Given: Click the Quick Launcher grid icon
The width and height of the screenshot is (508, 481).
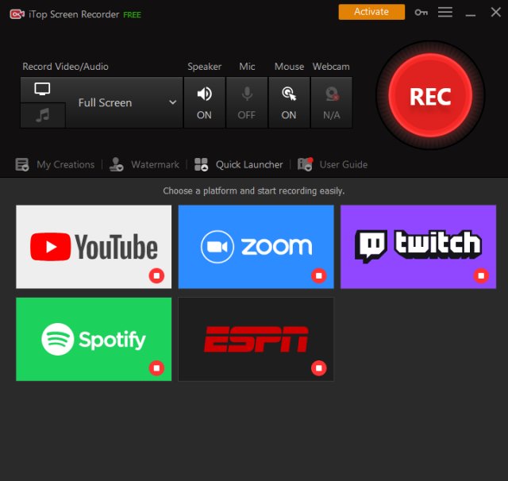Looking at the screenshot, I should tap(201, 164).
